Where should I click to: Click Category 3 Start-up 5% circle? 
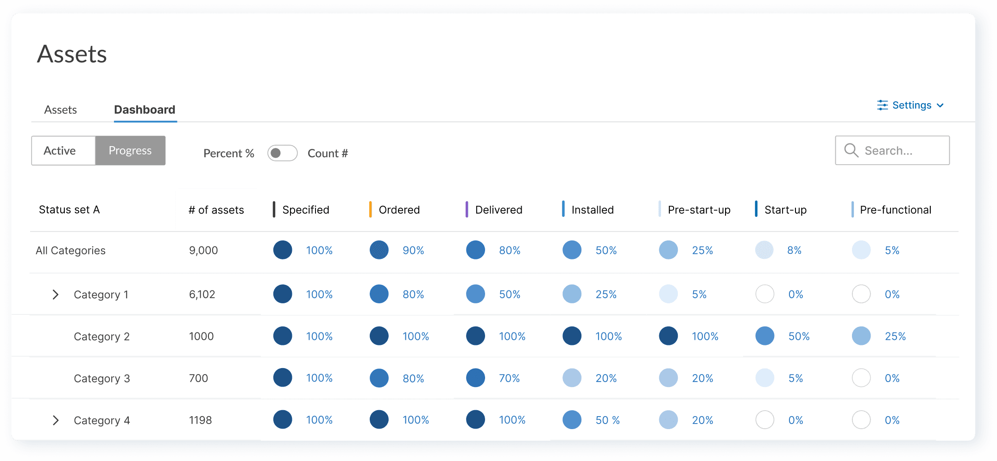(765, 378)
